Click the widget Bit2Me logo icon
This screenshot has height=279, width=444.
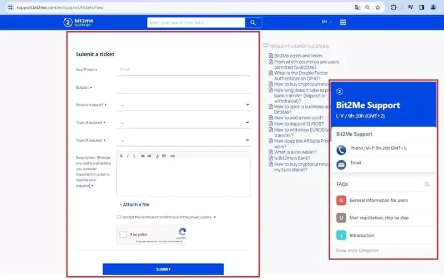click(x=340, y=91)
